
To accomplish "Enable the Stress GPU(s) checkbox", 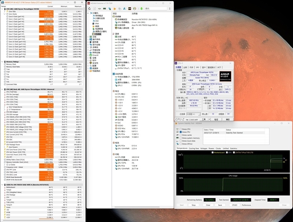I will 181,143.
